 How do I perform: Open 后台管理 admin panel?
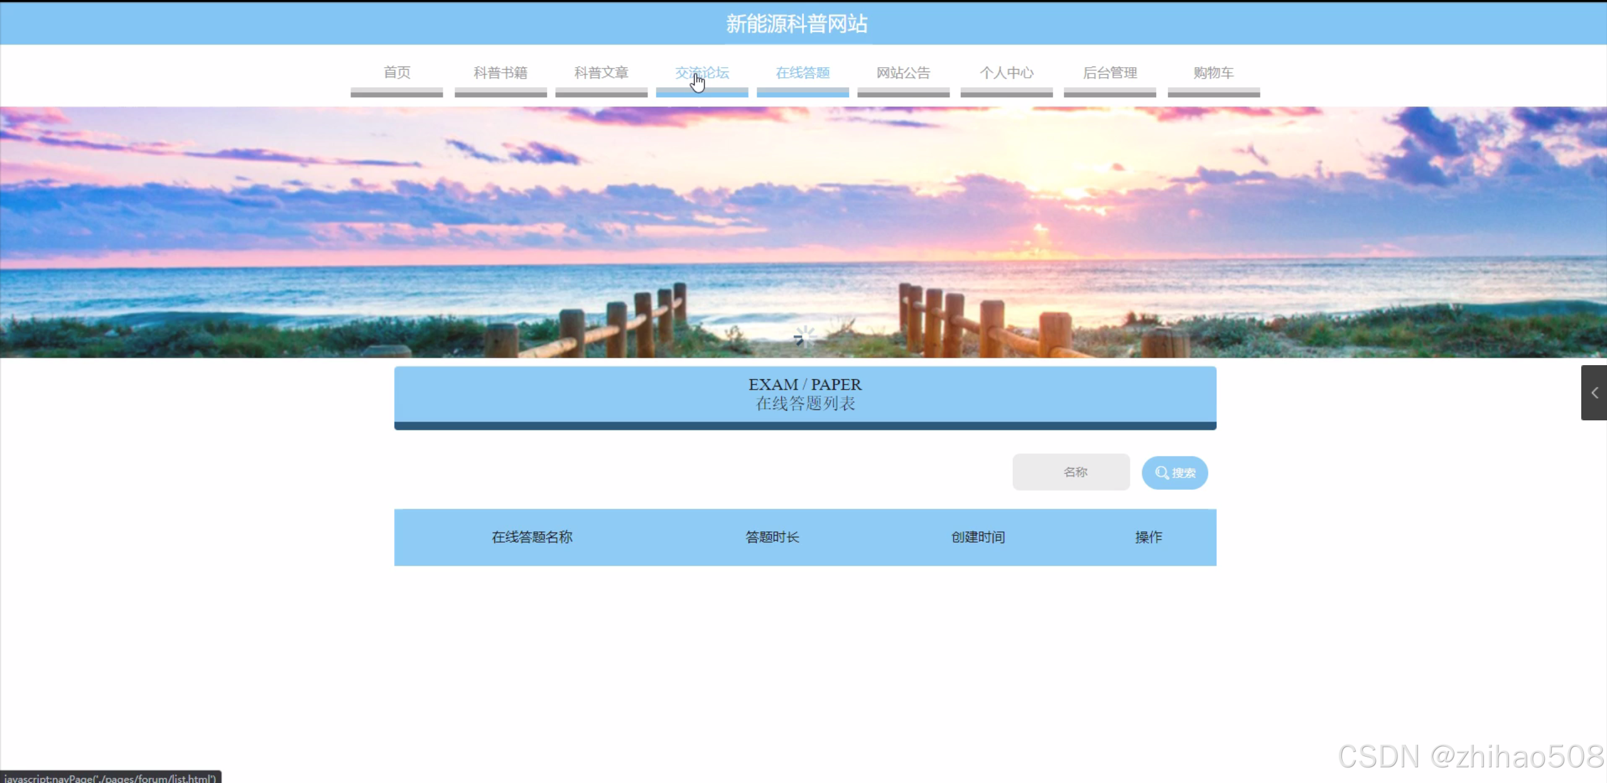click(1110, 73)
